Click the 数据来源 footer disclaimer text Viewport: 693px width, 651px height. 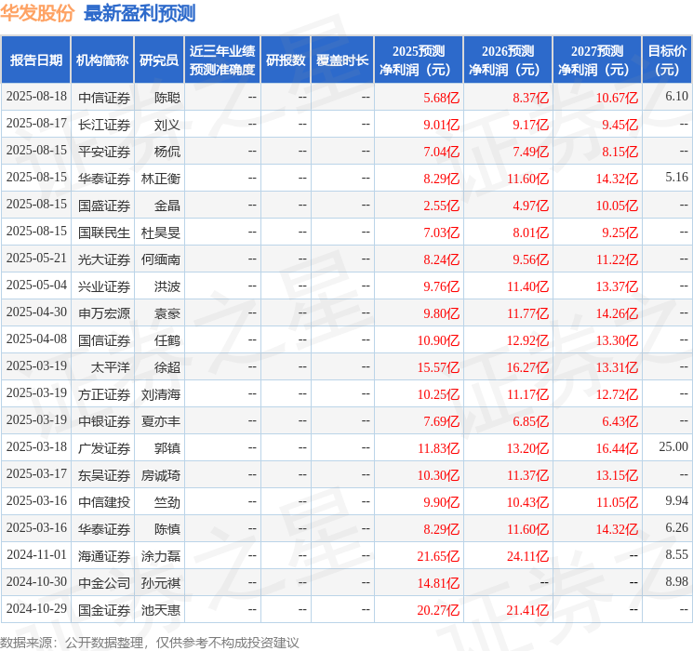150,642
